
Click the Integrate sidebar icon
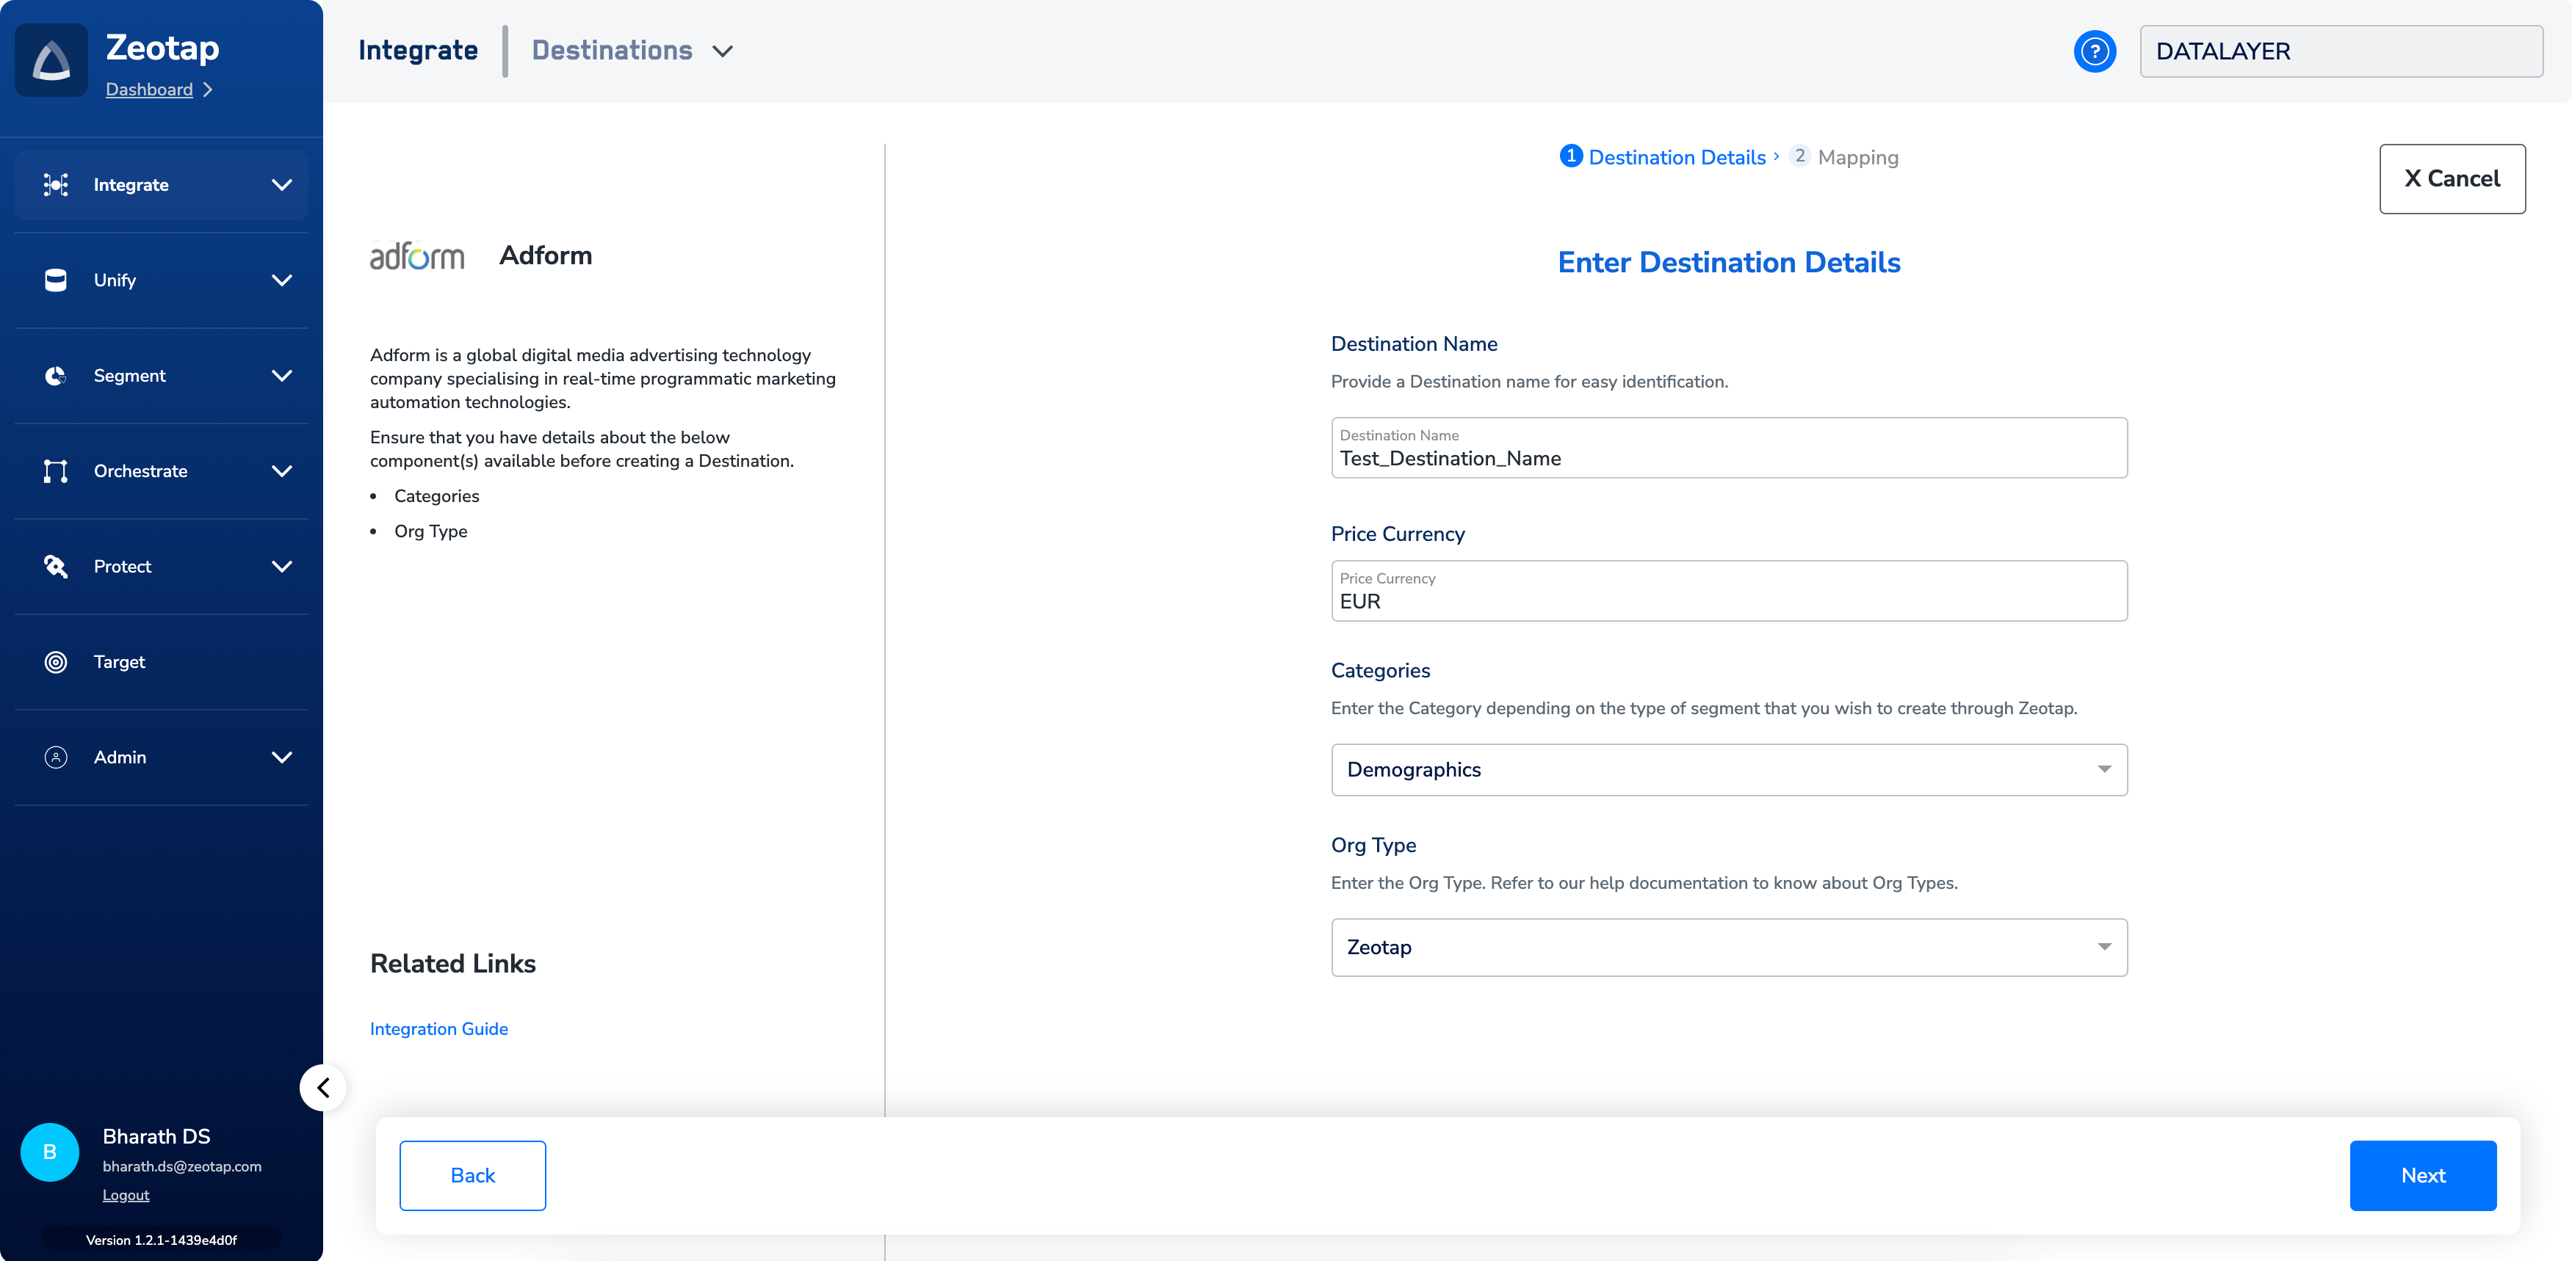point(56,184)
